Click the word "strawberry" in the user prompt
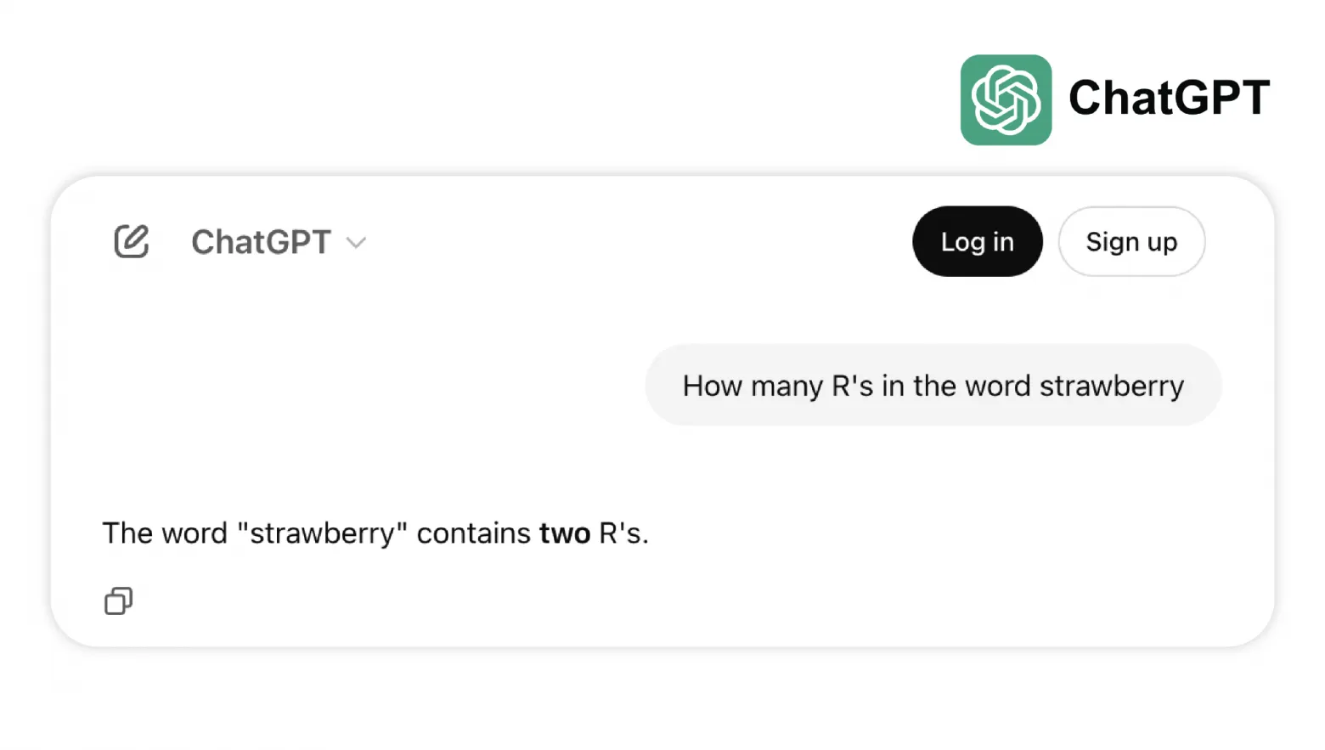This screenshot has width=1325, height=750. 1111,386
